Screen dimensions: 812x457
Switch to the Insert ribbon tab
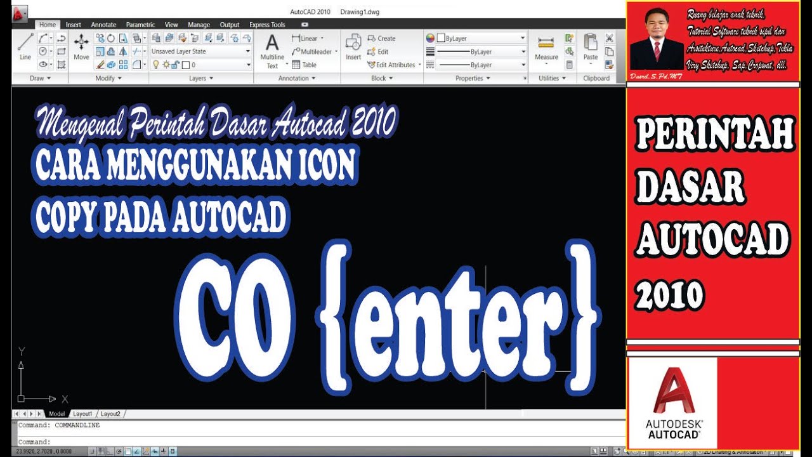(x=74, y=25)
